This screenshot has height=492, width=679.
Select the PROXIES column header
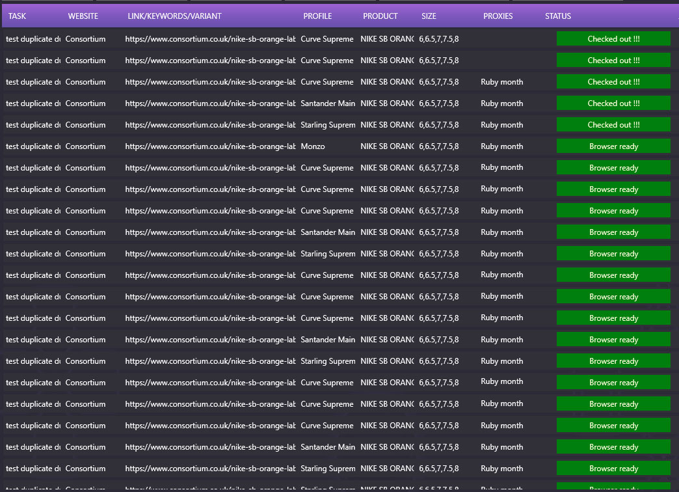pyautogui.click(x=498, y=16)
